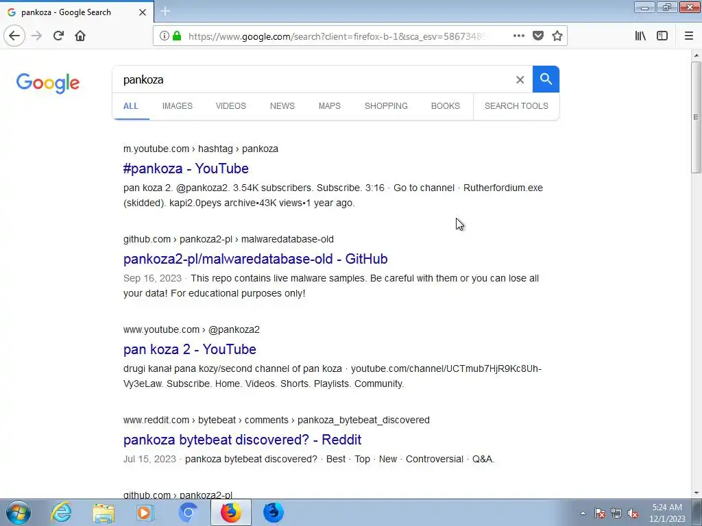Image resolution: width=702 pixels, height=526 pixels.
Task: Open pankoza bytebeat discovered? Reddit result
Action: point(242,440)
